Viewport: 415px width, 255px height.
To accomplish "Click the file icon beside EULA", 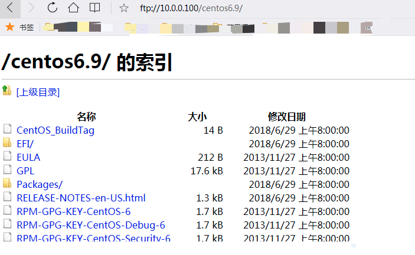I will pyautogui.click(x=7, y=155).
